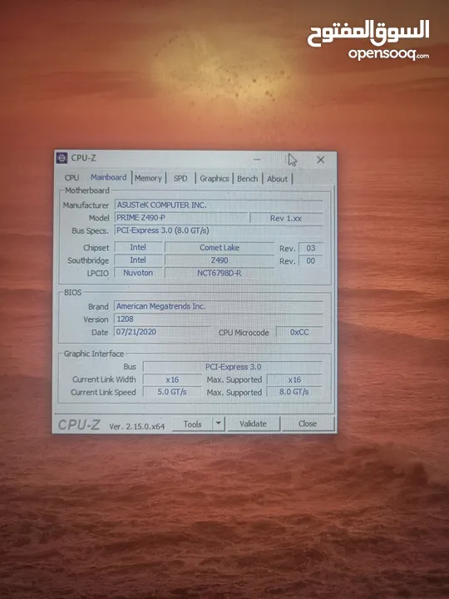449x599 pixels.
Task: Click the Rev 1.xx field
Action: [286, 218]
